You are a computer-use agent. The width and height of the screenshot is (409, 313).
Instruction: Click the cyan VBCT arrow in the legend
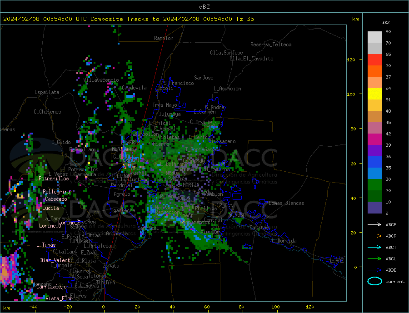coord(374,247)
